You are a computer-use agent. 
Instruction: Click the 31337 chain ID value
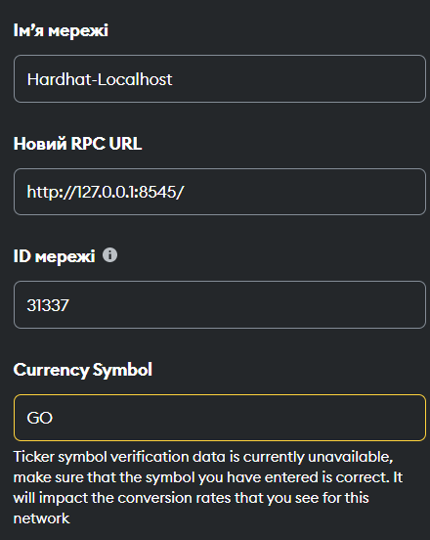click(48, 305)
